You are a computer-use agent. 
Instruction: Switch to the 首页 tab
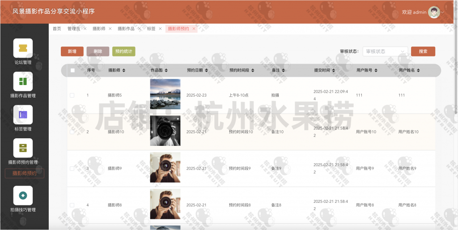[x=57, y=29]
